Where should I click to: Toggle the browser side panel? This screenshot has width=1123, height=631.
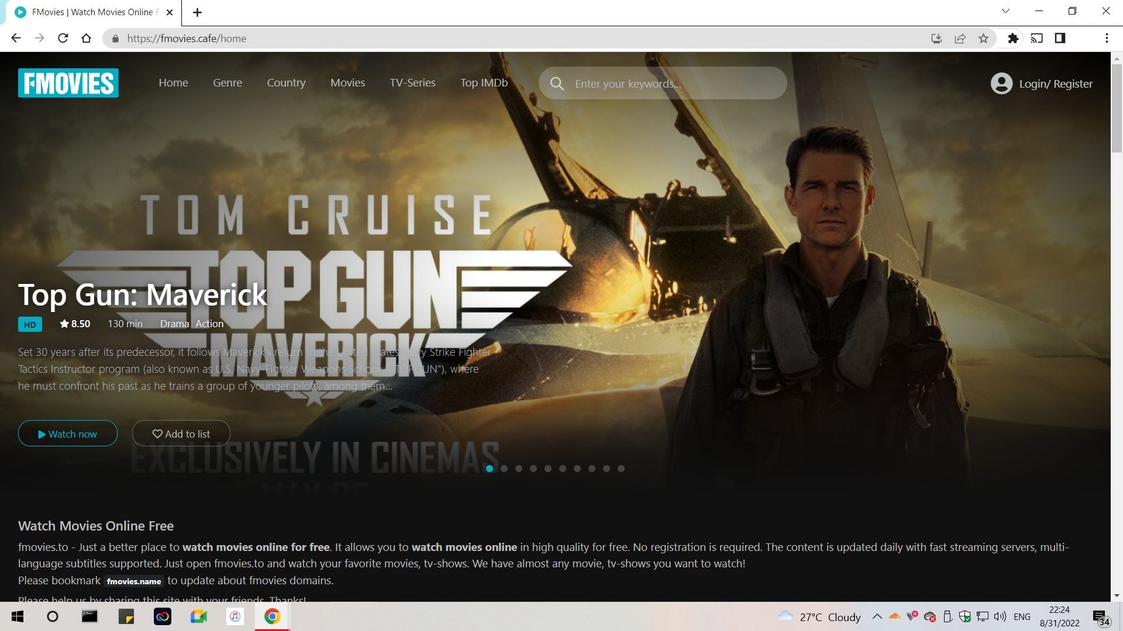click(x=1060, y=39)
